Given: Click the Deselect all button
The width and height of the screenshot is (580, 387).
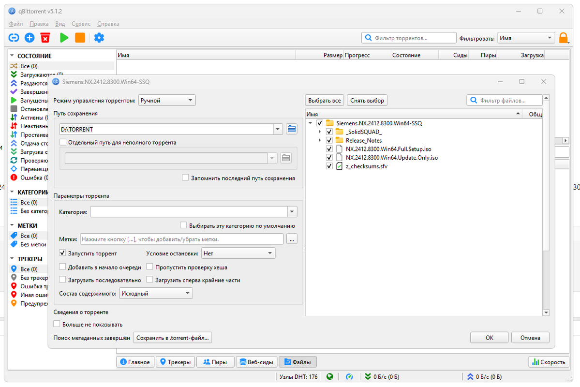Looking at the screenshot, I should click(367, 100).
